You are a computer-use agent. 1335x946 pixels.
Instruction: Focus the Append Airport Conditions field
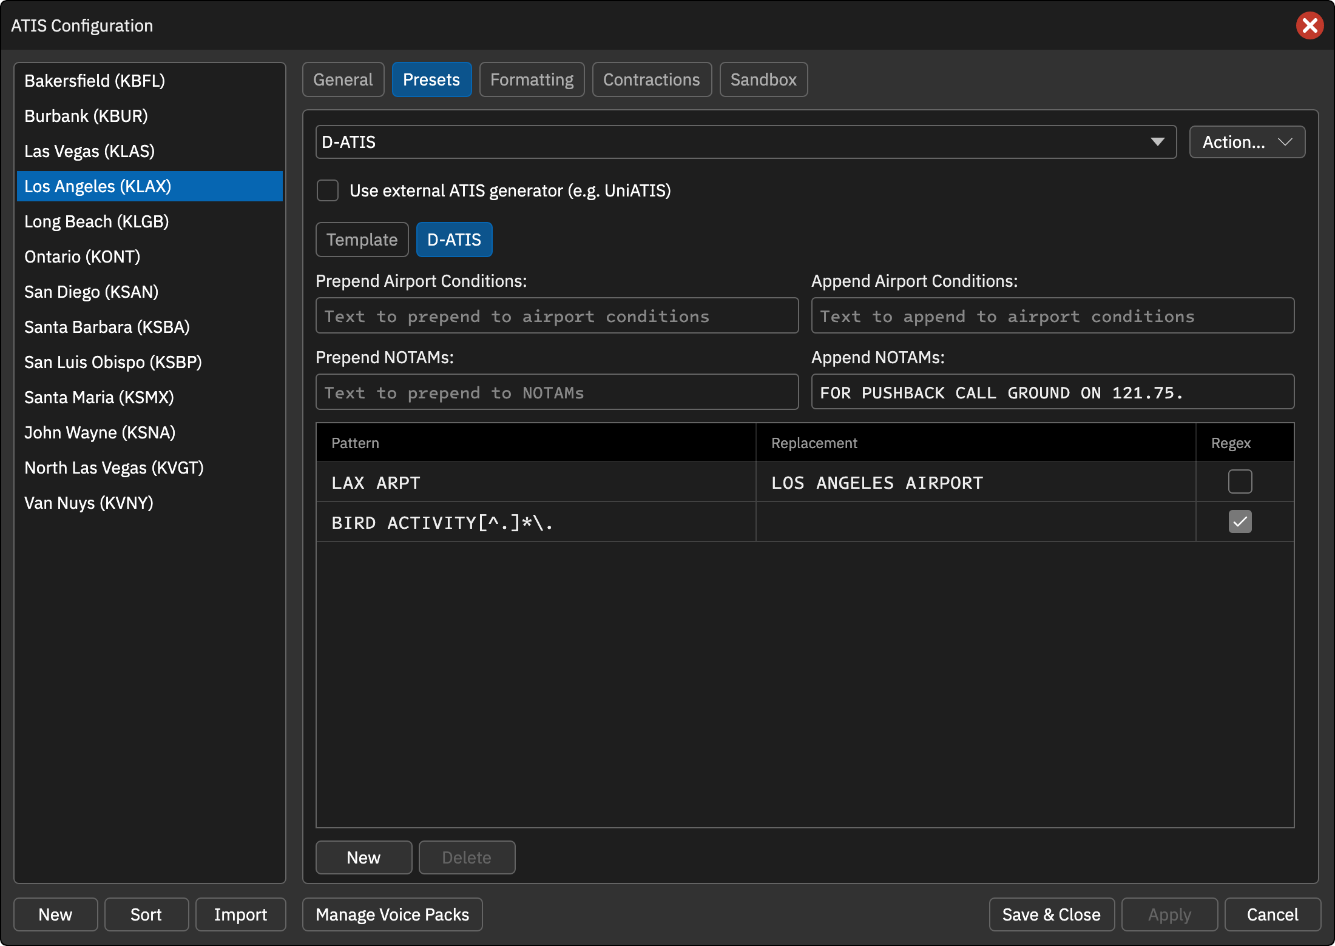[1053, 315]
